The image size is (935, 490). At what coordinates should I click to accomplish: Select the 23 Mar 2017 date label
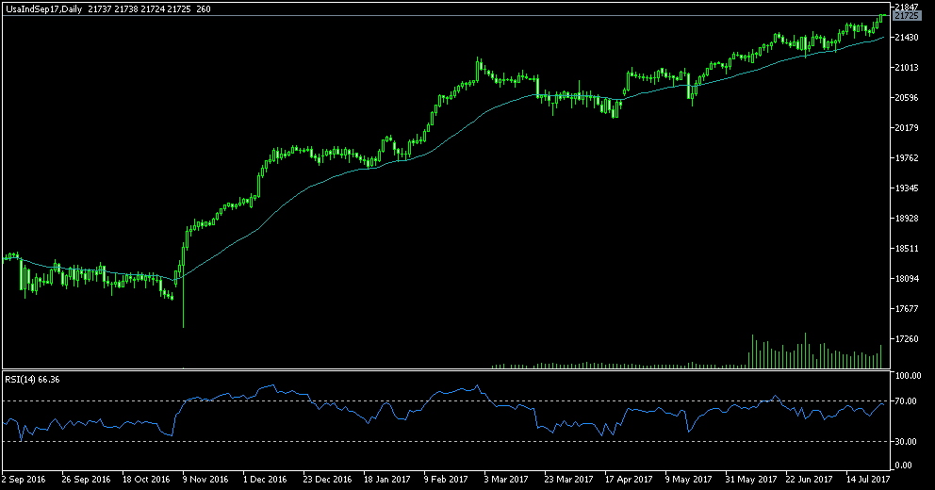tap(568, 480)
